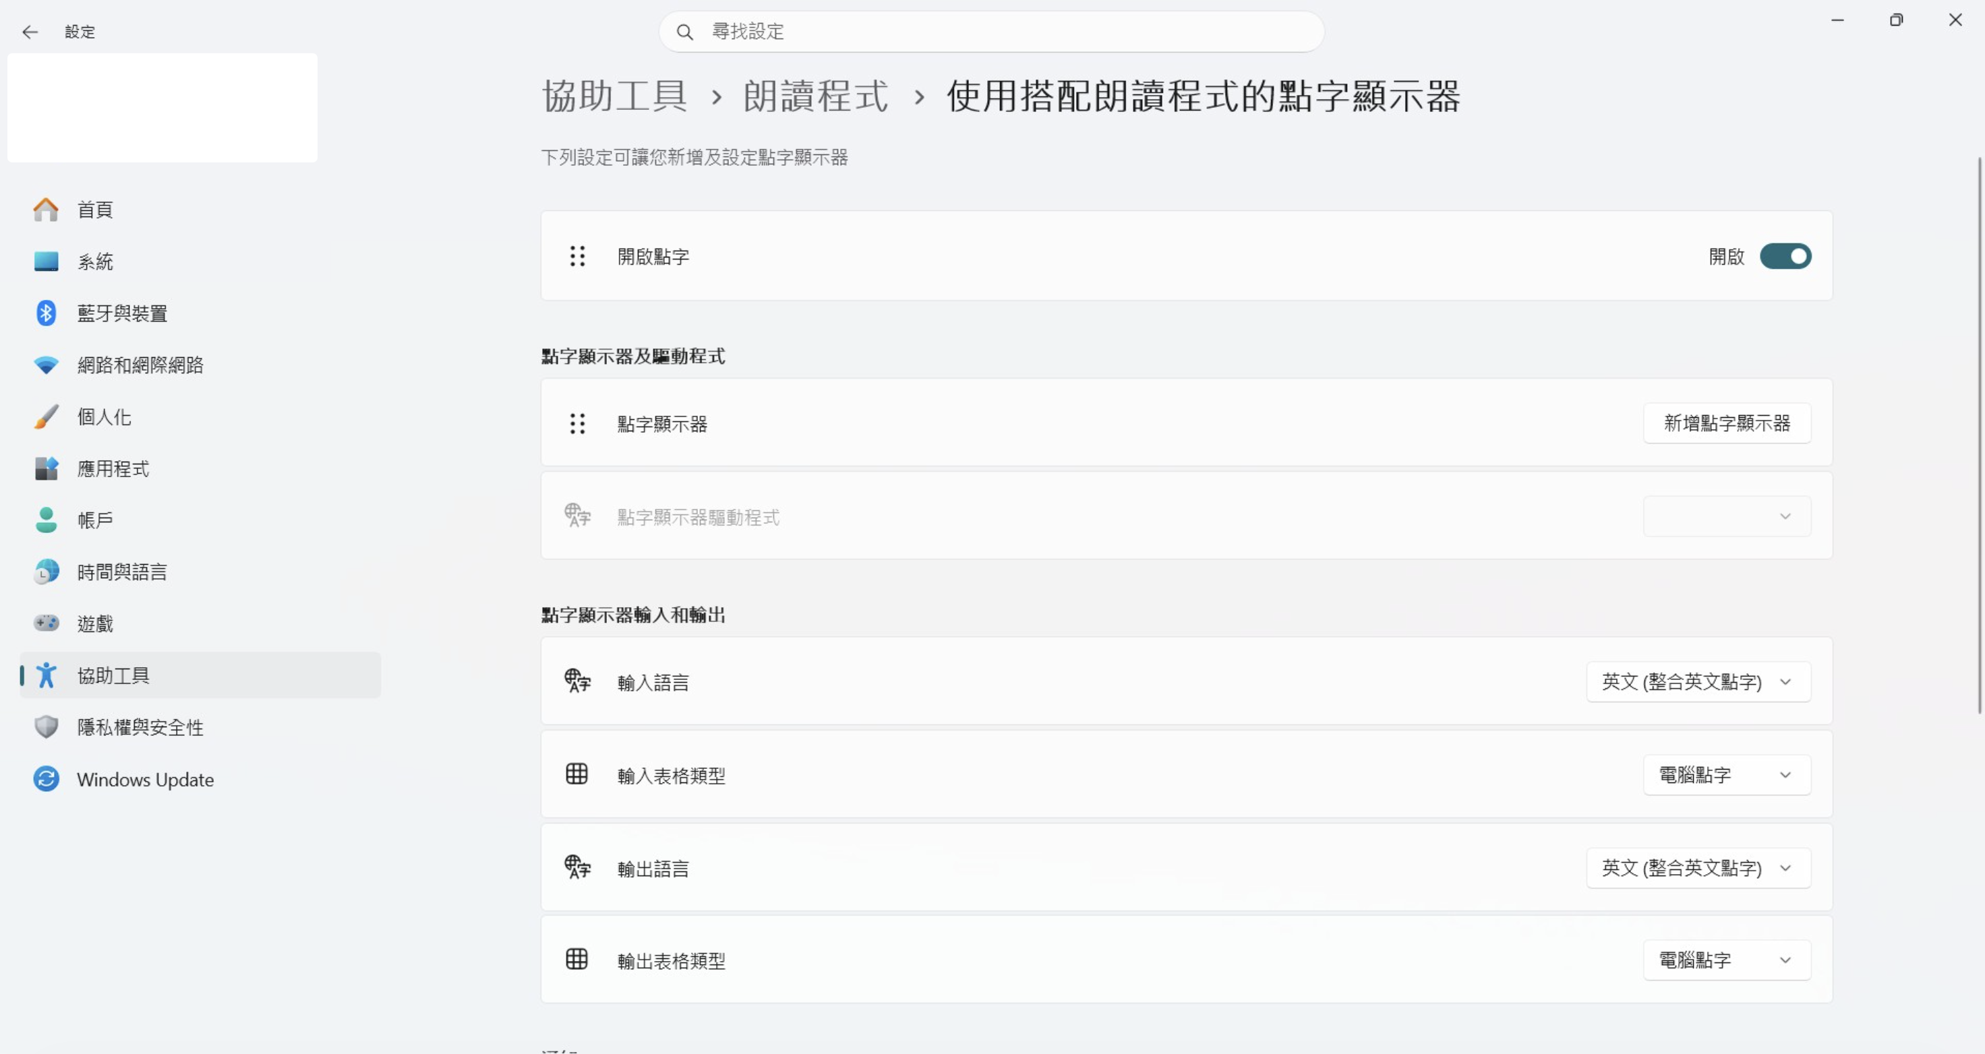Viewport: 1985px width, 1054px height.
Task: Click the 協助工具 accessibility figure icon
Action: click(x=47, y=675)
